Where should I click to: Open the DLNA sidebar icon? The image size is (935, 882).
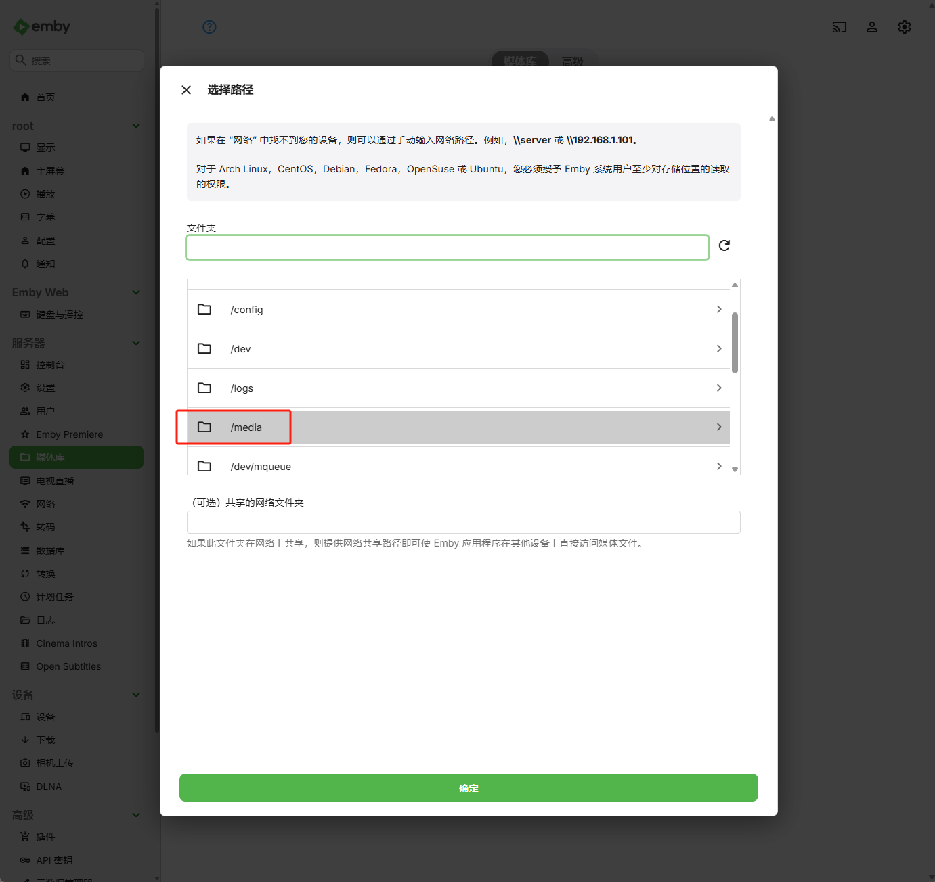[x=25, y=786]
